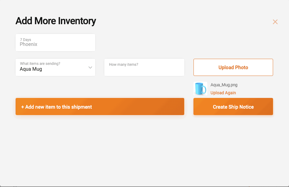The image size is (289, 187).
Task: Click the "How many items?" placeholder label
Action: coord(124,65)
